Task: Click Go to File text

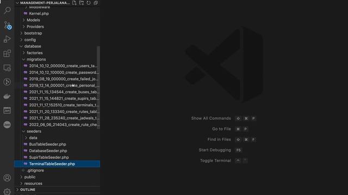Action: point(221,129)
